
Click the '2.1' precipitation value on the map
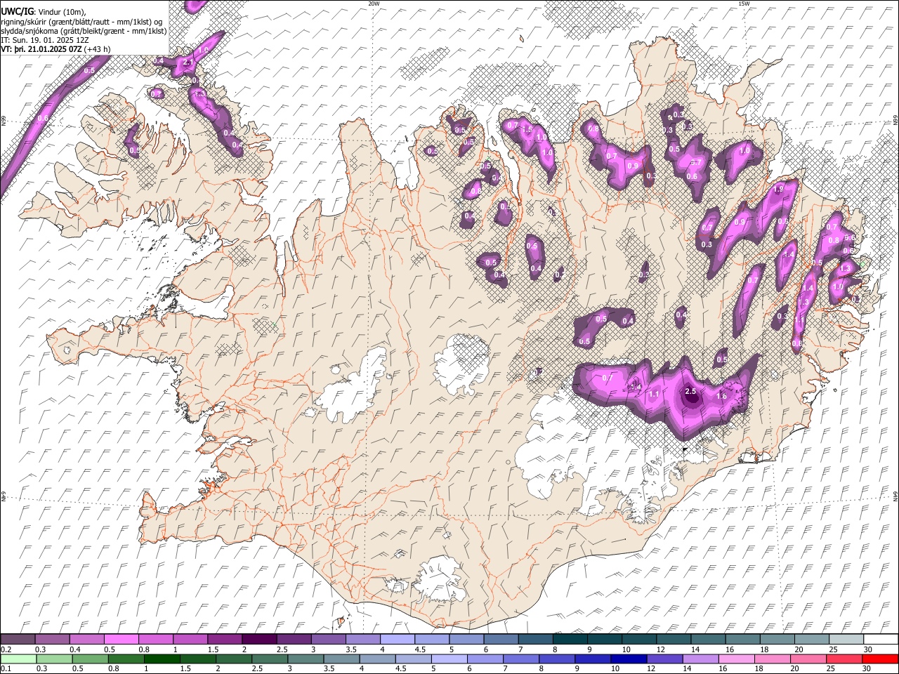(188, 62)
